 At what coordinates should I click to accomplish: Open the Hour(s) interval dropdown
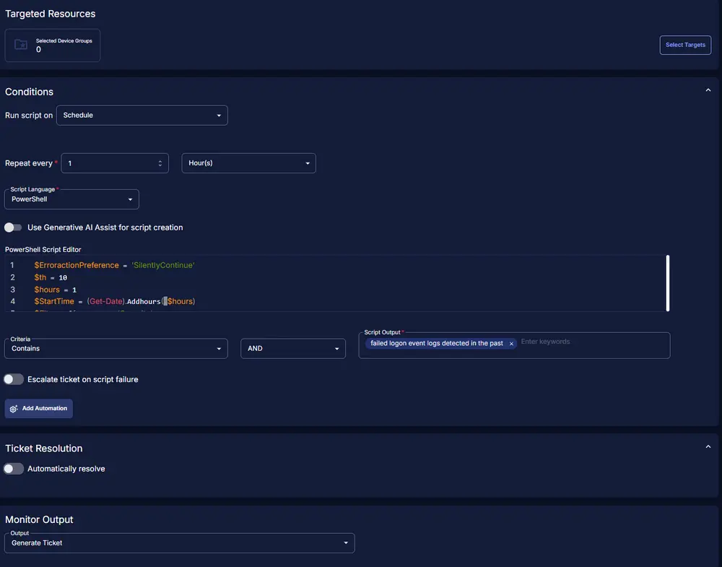point(248,163)
